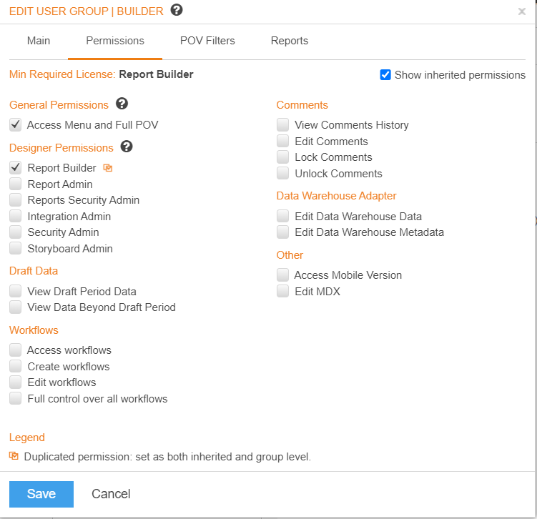537x519 pixels.
Task: Check View Comments History
Action: click(x=283, y=125)
